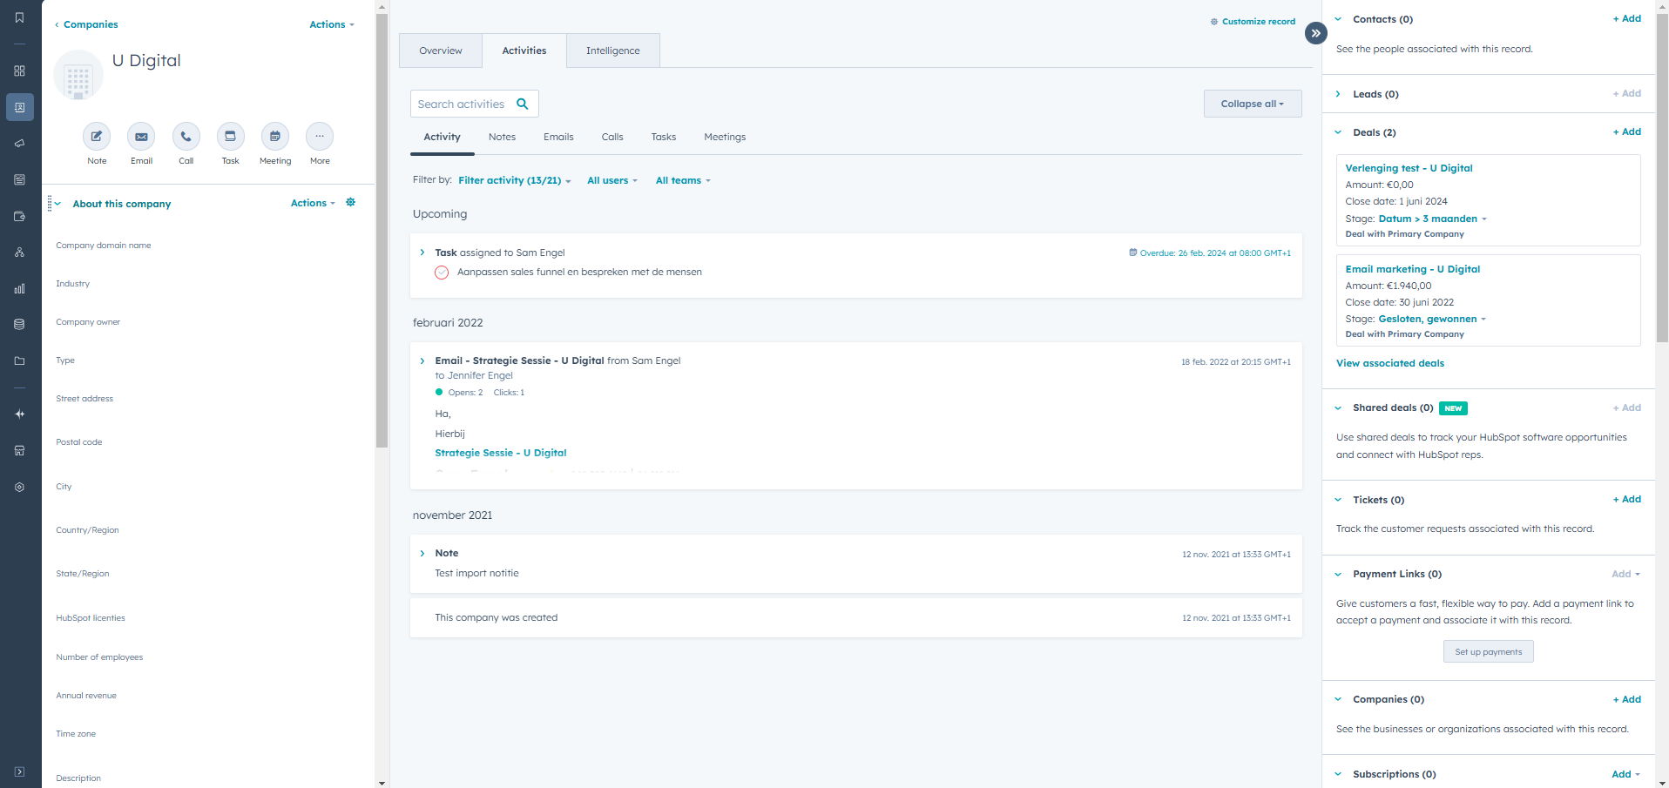Expand the Task assigned to Sam Engel card
Image resolution: width=1669 pixels, height=788 pixels.
click(x=422, y=253)
